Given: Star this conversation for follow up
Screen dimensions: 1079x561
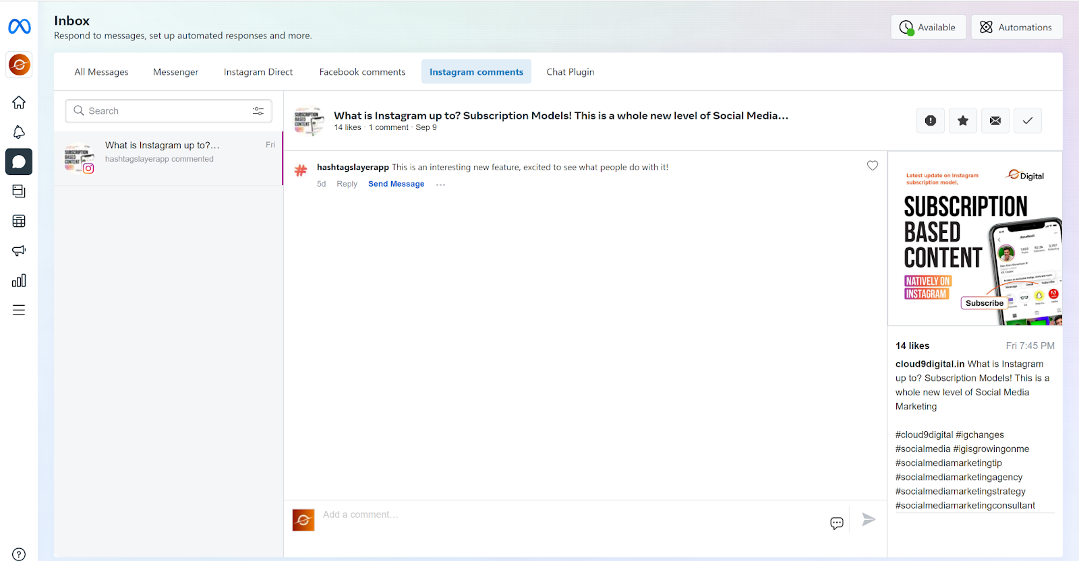Looking at the screenshot, I should 963,121.
